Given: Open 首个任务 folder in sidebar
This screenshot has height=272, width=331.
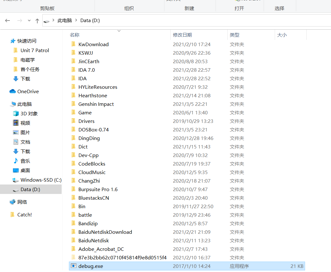Looking at the screenshot, I should [30, 70].
